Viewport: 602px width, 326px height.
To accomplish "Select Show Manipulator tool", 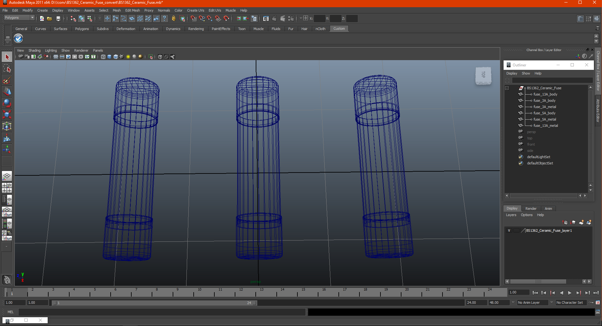I will 7,149.
